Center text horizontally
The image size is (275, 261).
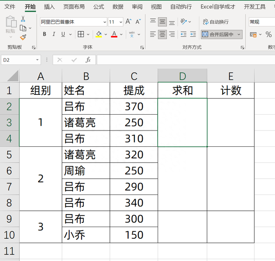click(162, 34)
